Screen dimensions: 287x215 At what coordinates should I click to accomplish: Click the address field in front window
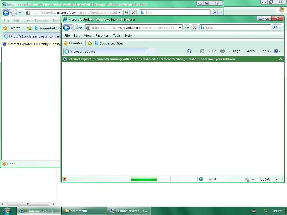click(x=134, y=28)
